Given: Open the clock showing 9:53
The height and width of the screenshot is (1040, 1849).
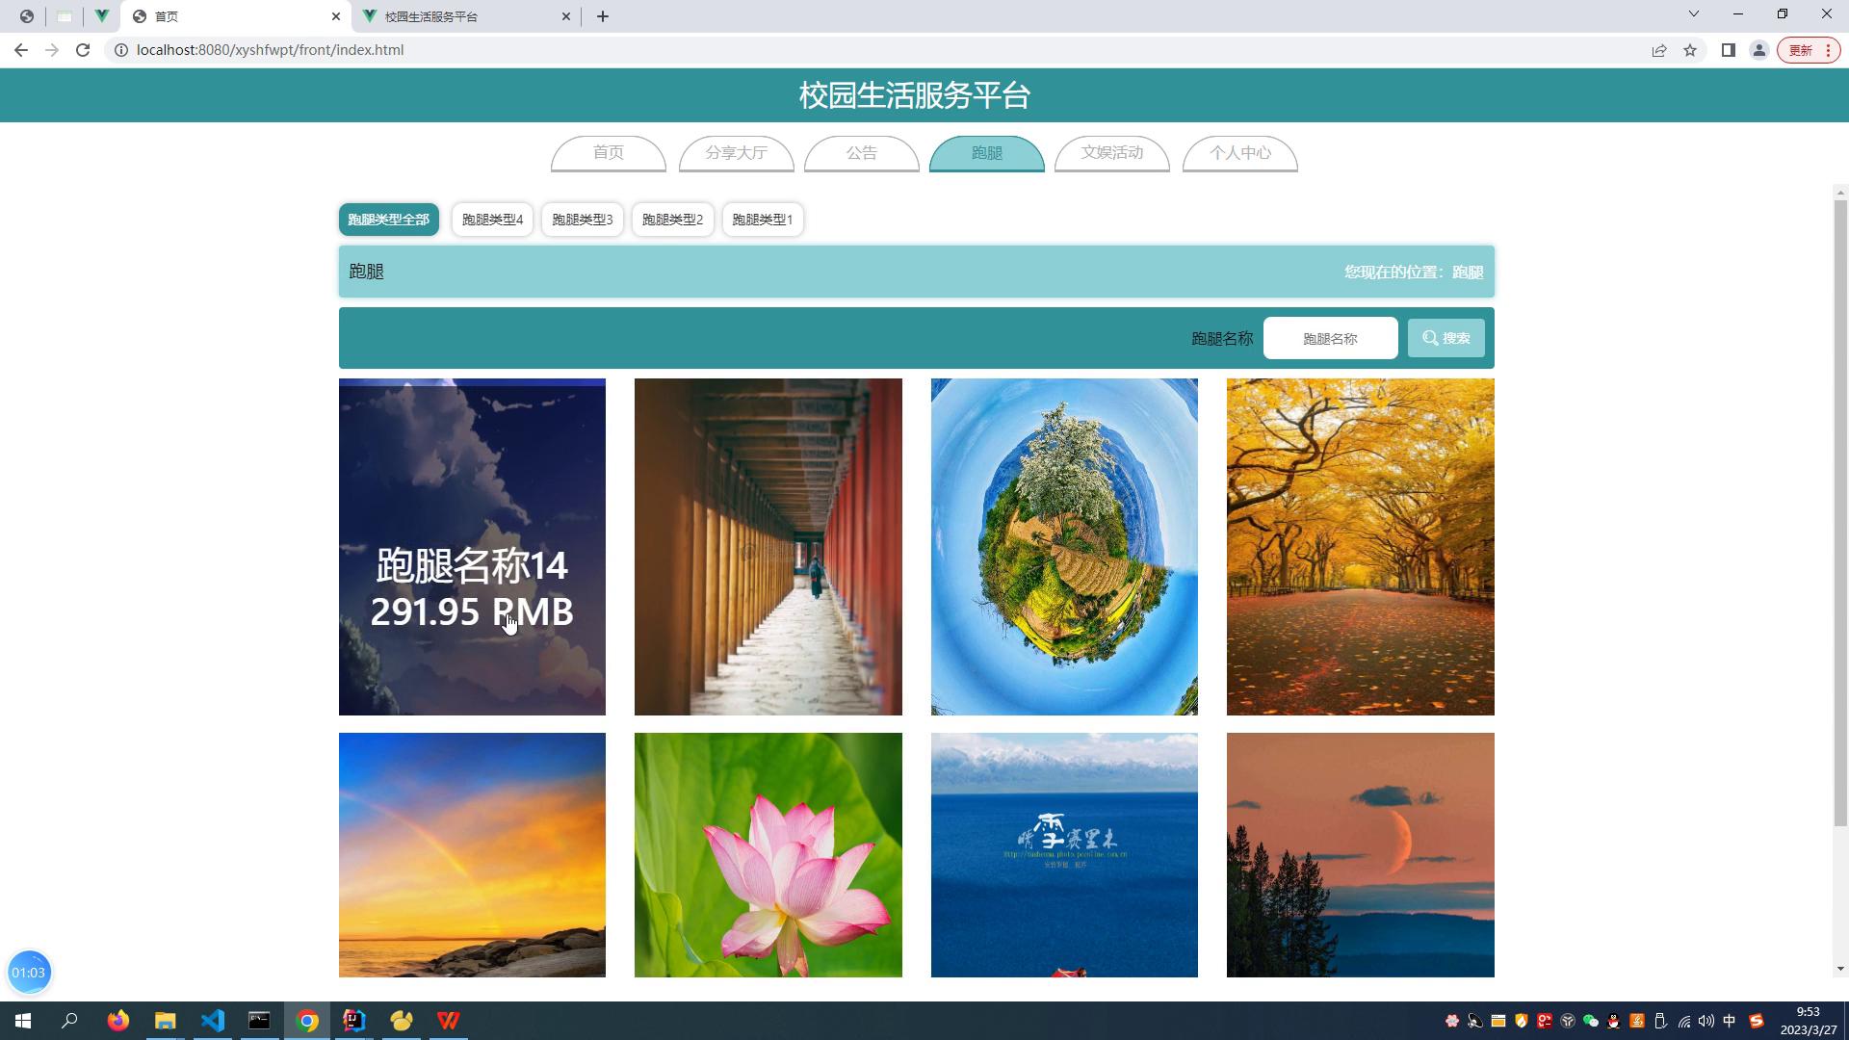Looking at the screenshot, I should (x=1809, y=1021).
